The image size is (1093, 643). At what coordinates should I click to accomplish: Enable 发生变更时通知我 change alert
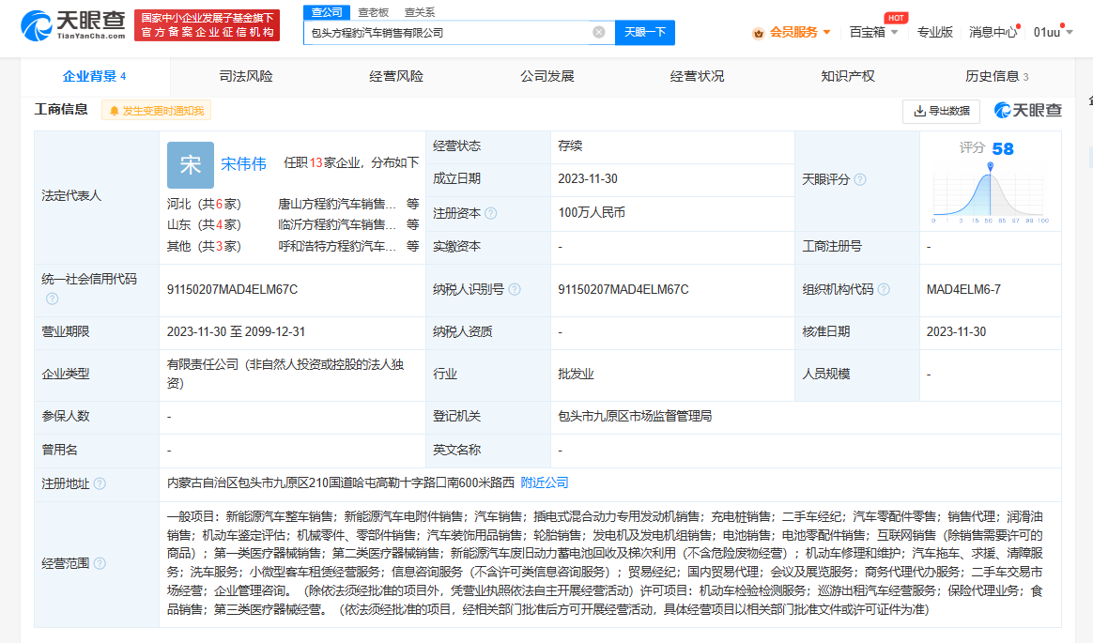click(157, 111)
